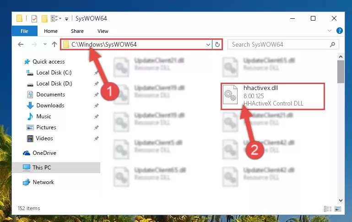Viewport: 352px width, 222px height.
Task: Click pin icon next to Music
Action: 96,116
